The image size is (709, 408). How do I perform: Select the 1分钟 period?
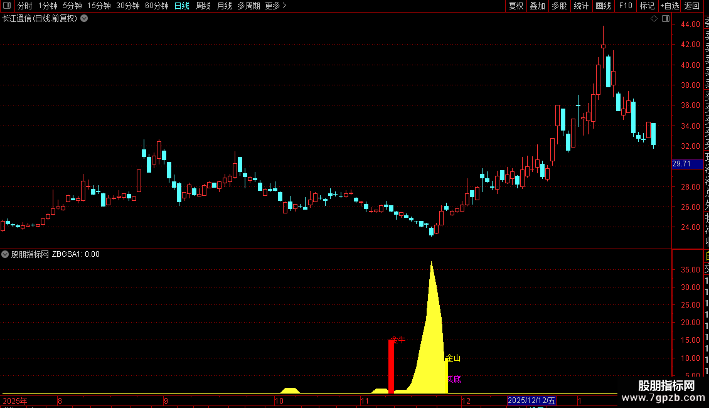[48, 6]
